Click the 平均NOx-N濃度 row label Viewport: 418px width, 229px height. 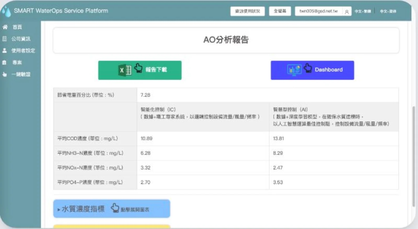[90, 168]
